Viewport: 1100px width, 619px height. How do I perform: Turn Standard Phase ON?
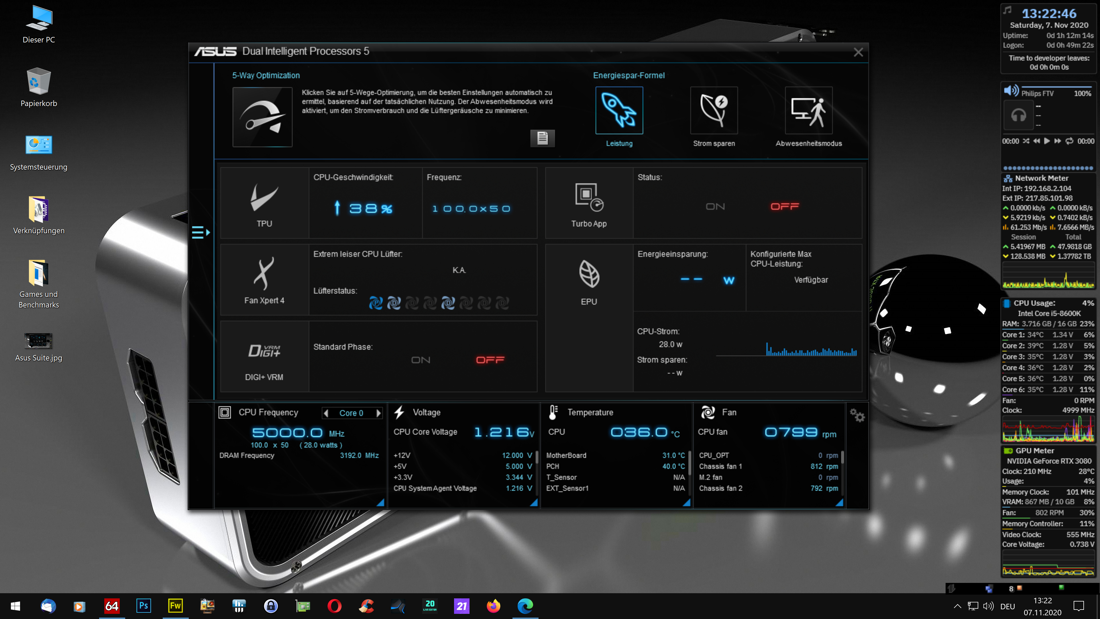[x=421, y=360]
